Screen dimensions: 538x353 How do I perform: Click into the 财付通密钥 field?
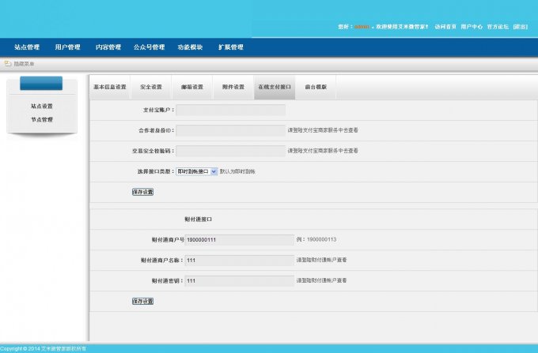[240, 281]
